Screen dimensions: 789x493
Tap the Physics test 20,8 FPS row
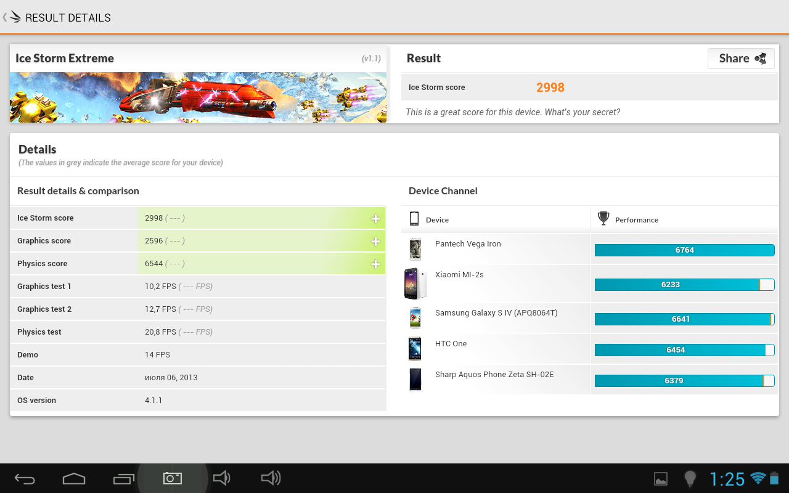point(198,332)
